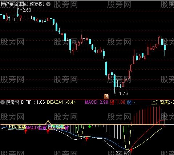
Task: Expand the indicator panel dropdown before 股旁网
Action: (x=3, y=102)
